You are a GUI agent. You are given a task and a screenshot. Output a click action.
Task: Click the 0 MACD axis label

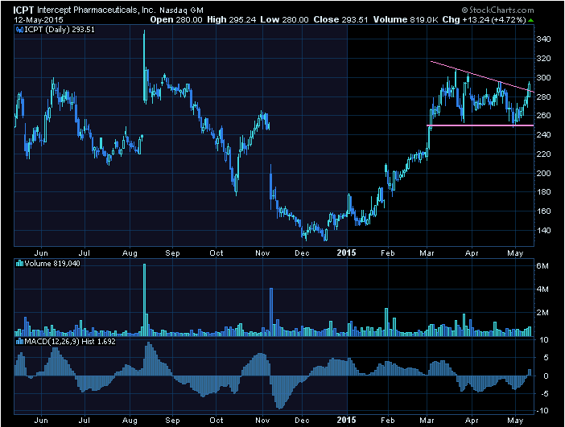[x=546, y=376]
